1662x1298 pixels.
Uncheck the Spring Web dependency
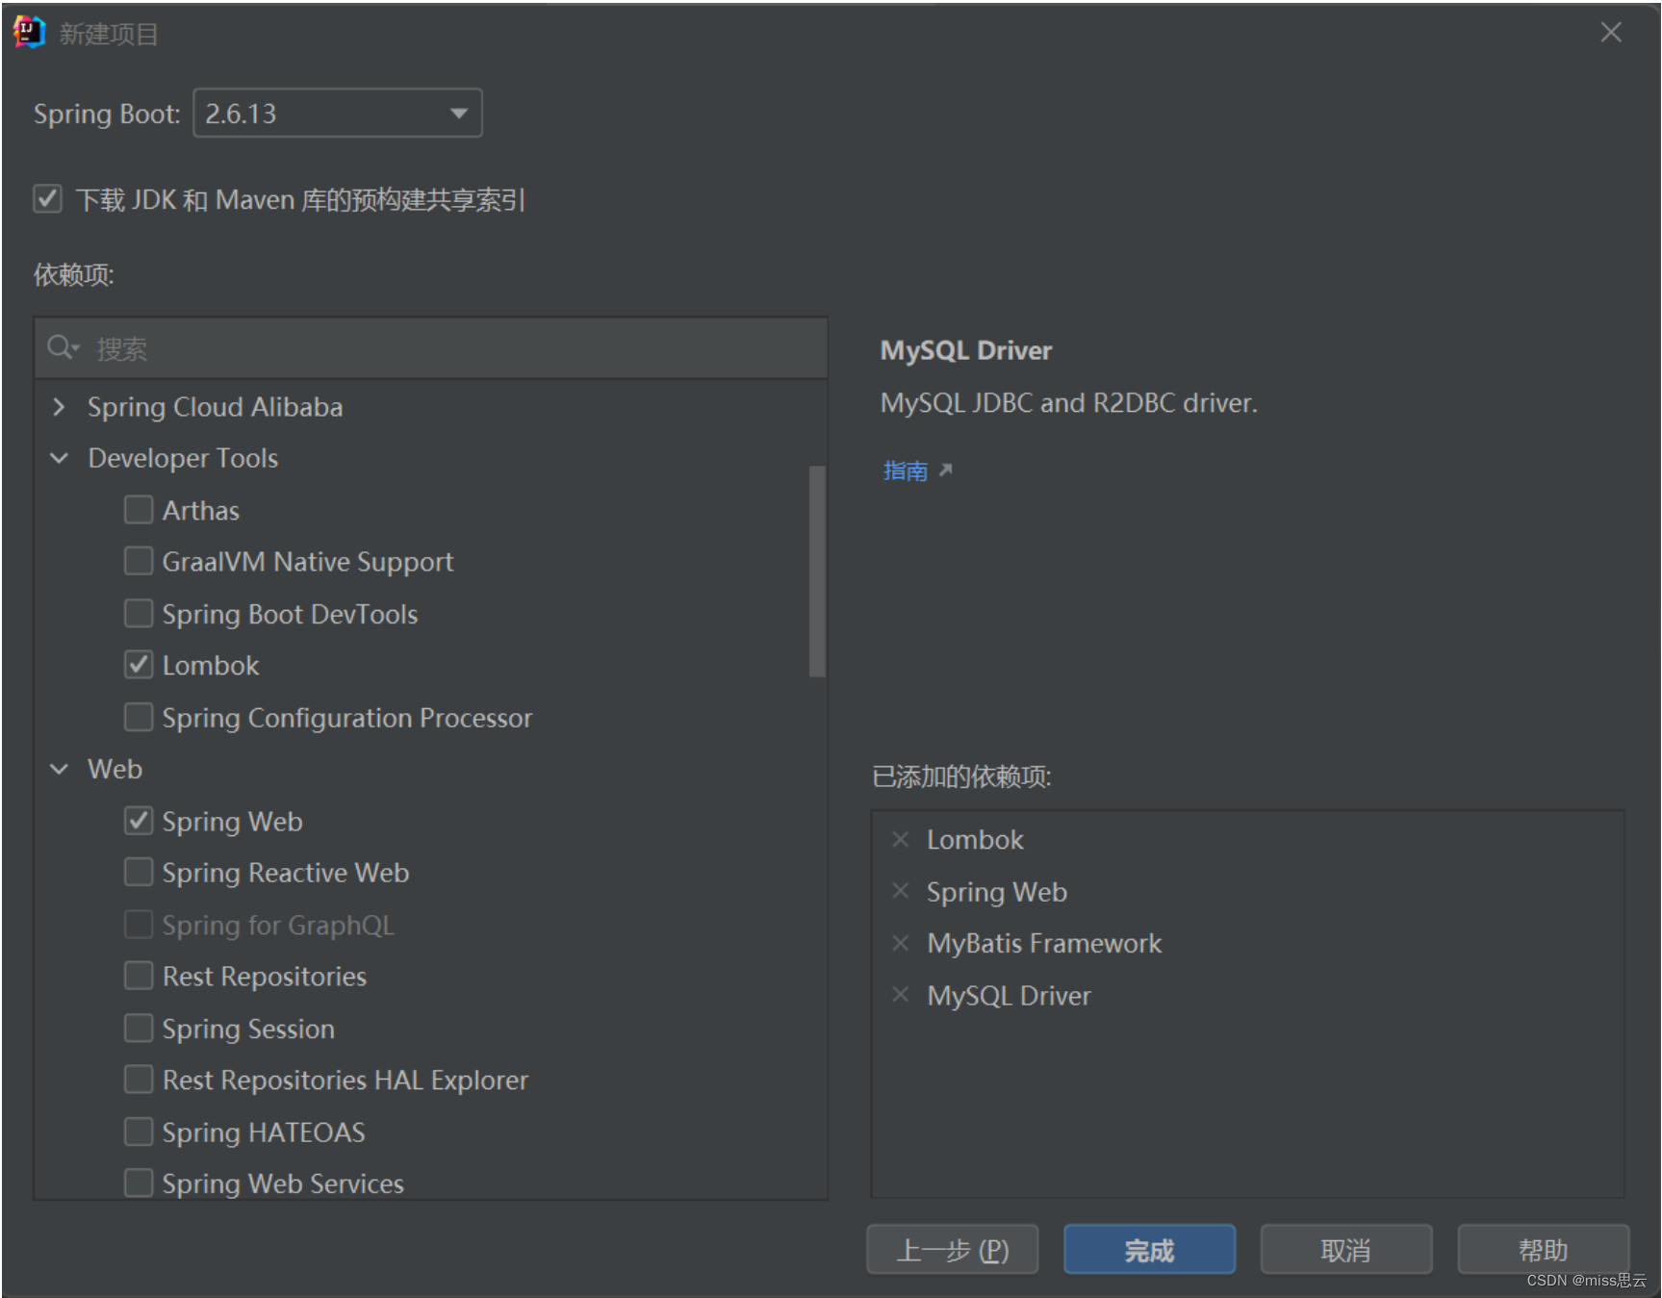pos(139,821)
